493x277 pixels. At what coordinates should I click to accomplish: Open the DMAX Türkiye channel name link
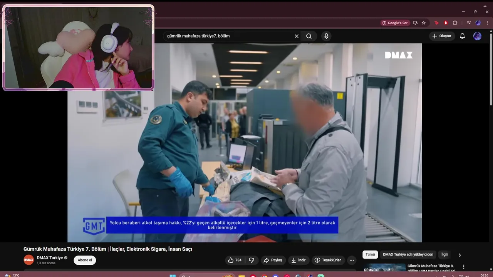[50, 258]
